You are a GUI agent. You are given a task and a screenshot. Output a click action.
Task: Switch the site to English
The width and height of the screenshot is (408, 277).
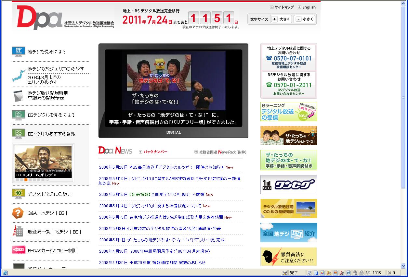coord(307,7)
